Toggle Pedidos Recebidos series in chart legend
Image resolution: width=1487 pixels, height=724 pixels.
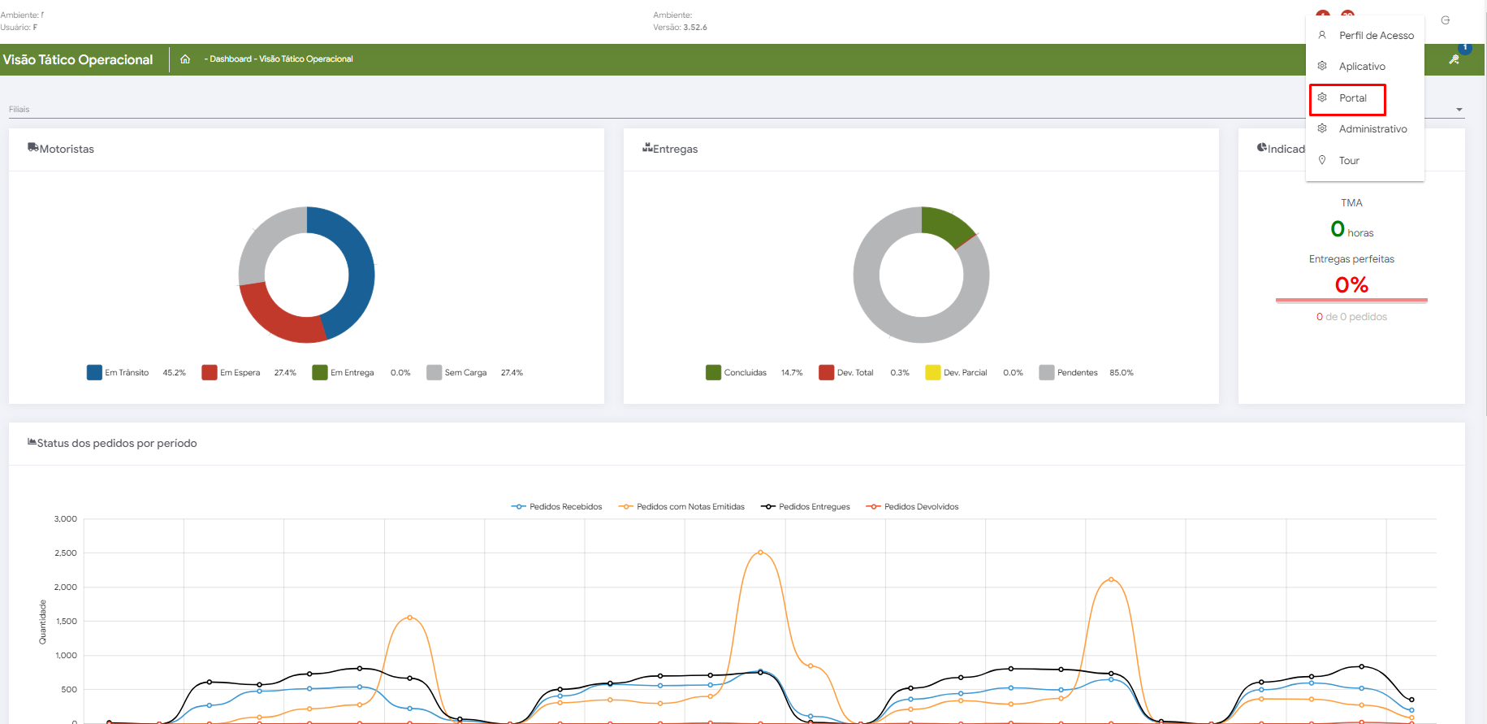coord(557,507)
